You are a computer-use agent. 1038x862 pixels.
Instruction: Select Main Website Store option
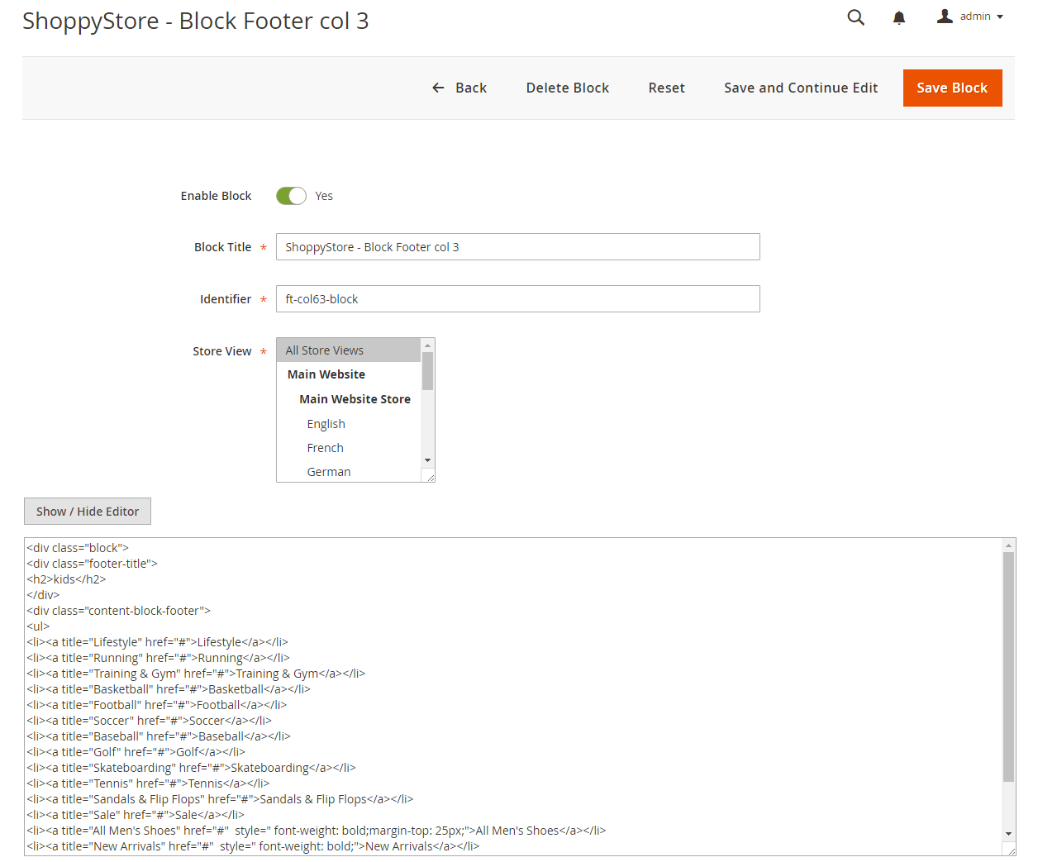pyautogui.click(x=349, y=399)
